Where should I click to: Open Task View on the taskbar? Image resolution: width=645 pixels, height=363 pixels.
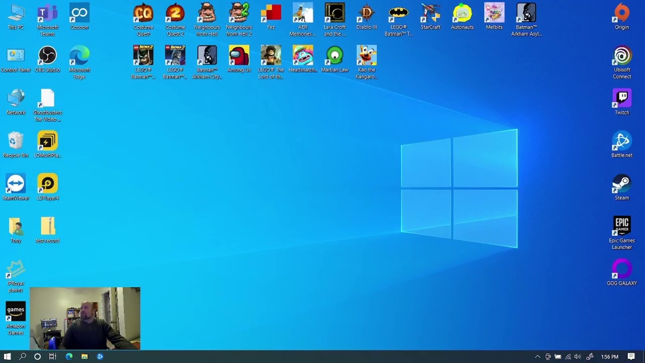point(52,356)
